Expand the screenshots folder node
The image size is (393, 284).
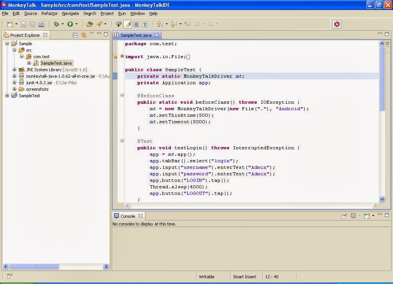[x=14, y=89]
